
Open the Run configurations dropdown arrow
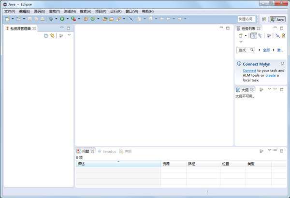(x=68, y=19)
